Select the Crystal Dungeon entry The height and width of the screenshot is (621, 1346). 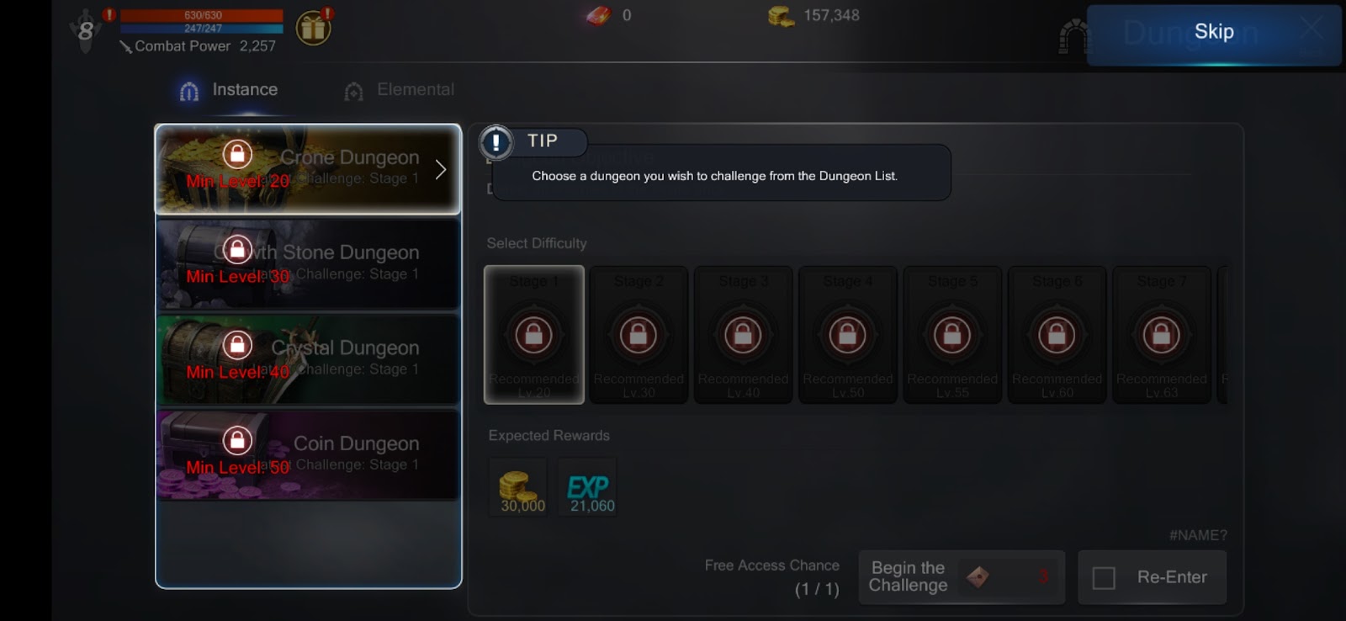point(308,359)
